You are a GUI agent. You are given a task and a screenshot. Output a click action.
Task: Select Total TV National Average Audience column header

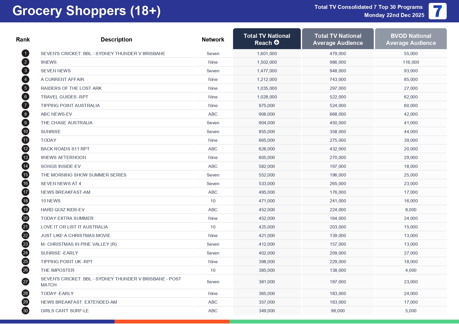click(338, 39)
